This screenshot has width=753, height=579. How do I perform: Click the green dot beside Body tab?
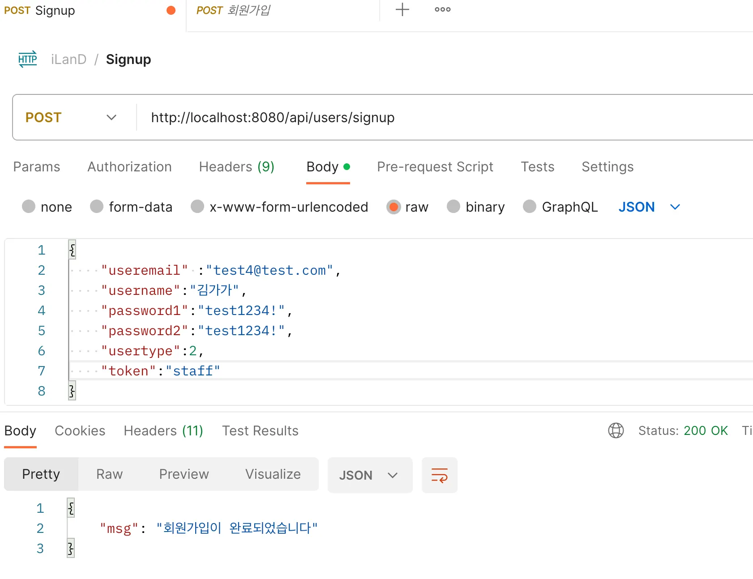pos(347,166)
